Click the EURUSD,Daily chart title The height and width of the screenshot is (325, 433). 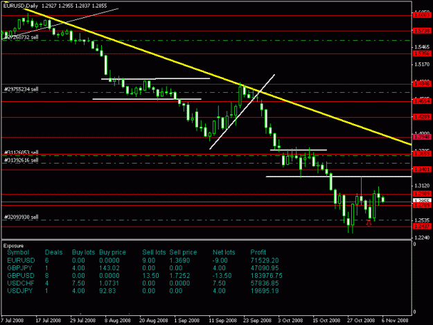pyautogui.click(x=20, y=6)
